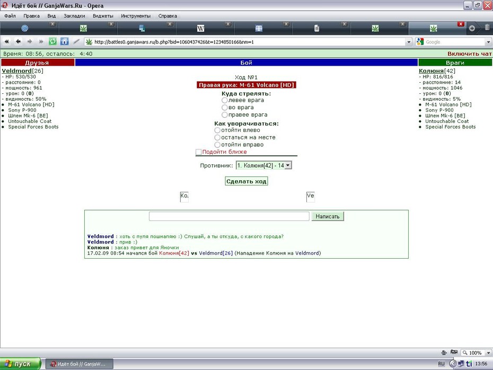The height and width of the screenshot is (370, 493).
Task: Reload the page with the green refresh icon
Action: pos(52,41)
